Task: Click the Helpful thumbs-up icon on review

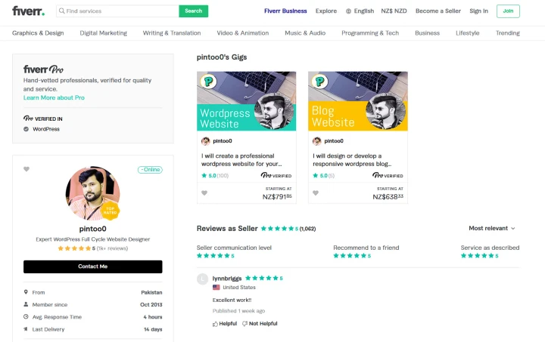Action: 215,324
